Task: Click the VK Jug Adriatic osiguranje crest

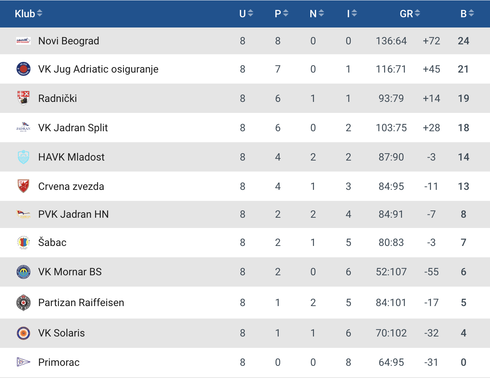Action: 23,69
